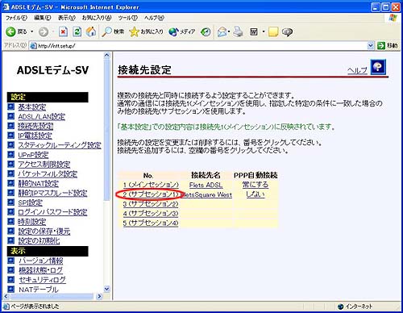Viewport: 403px width, 313px height.
Task: Open Back button history dropdown arrow
Action: pyautogui.click(x=31, y=31)
